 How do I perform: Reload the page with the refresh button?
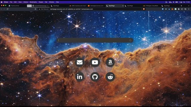coord(7,9)
